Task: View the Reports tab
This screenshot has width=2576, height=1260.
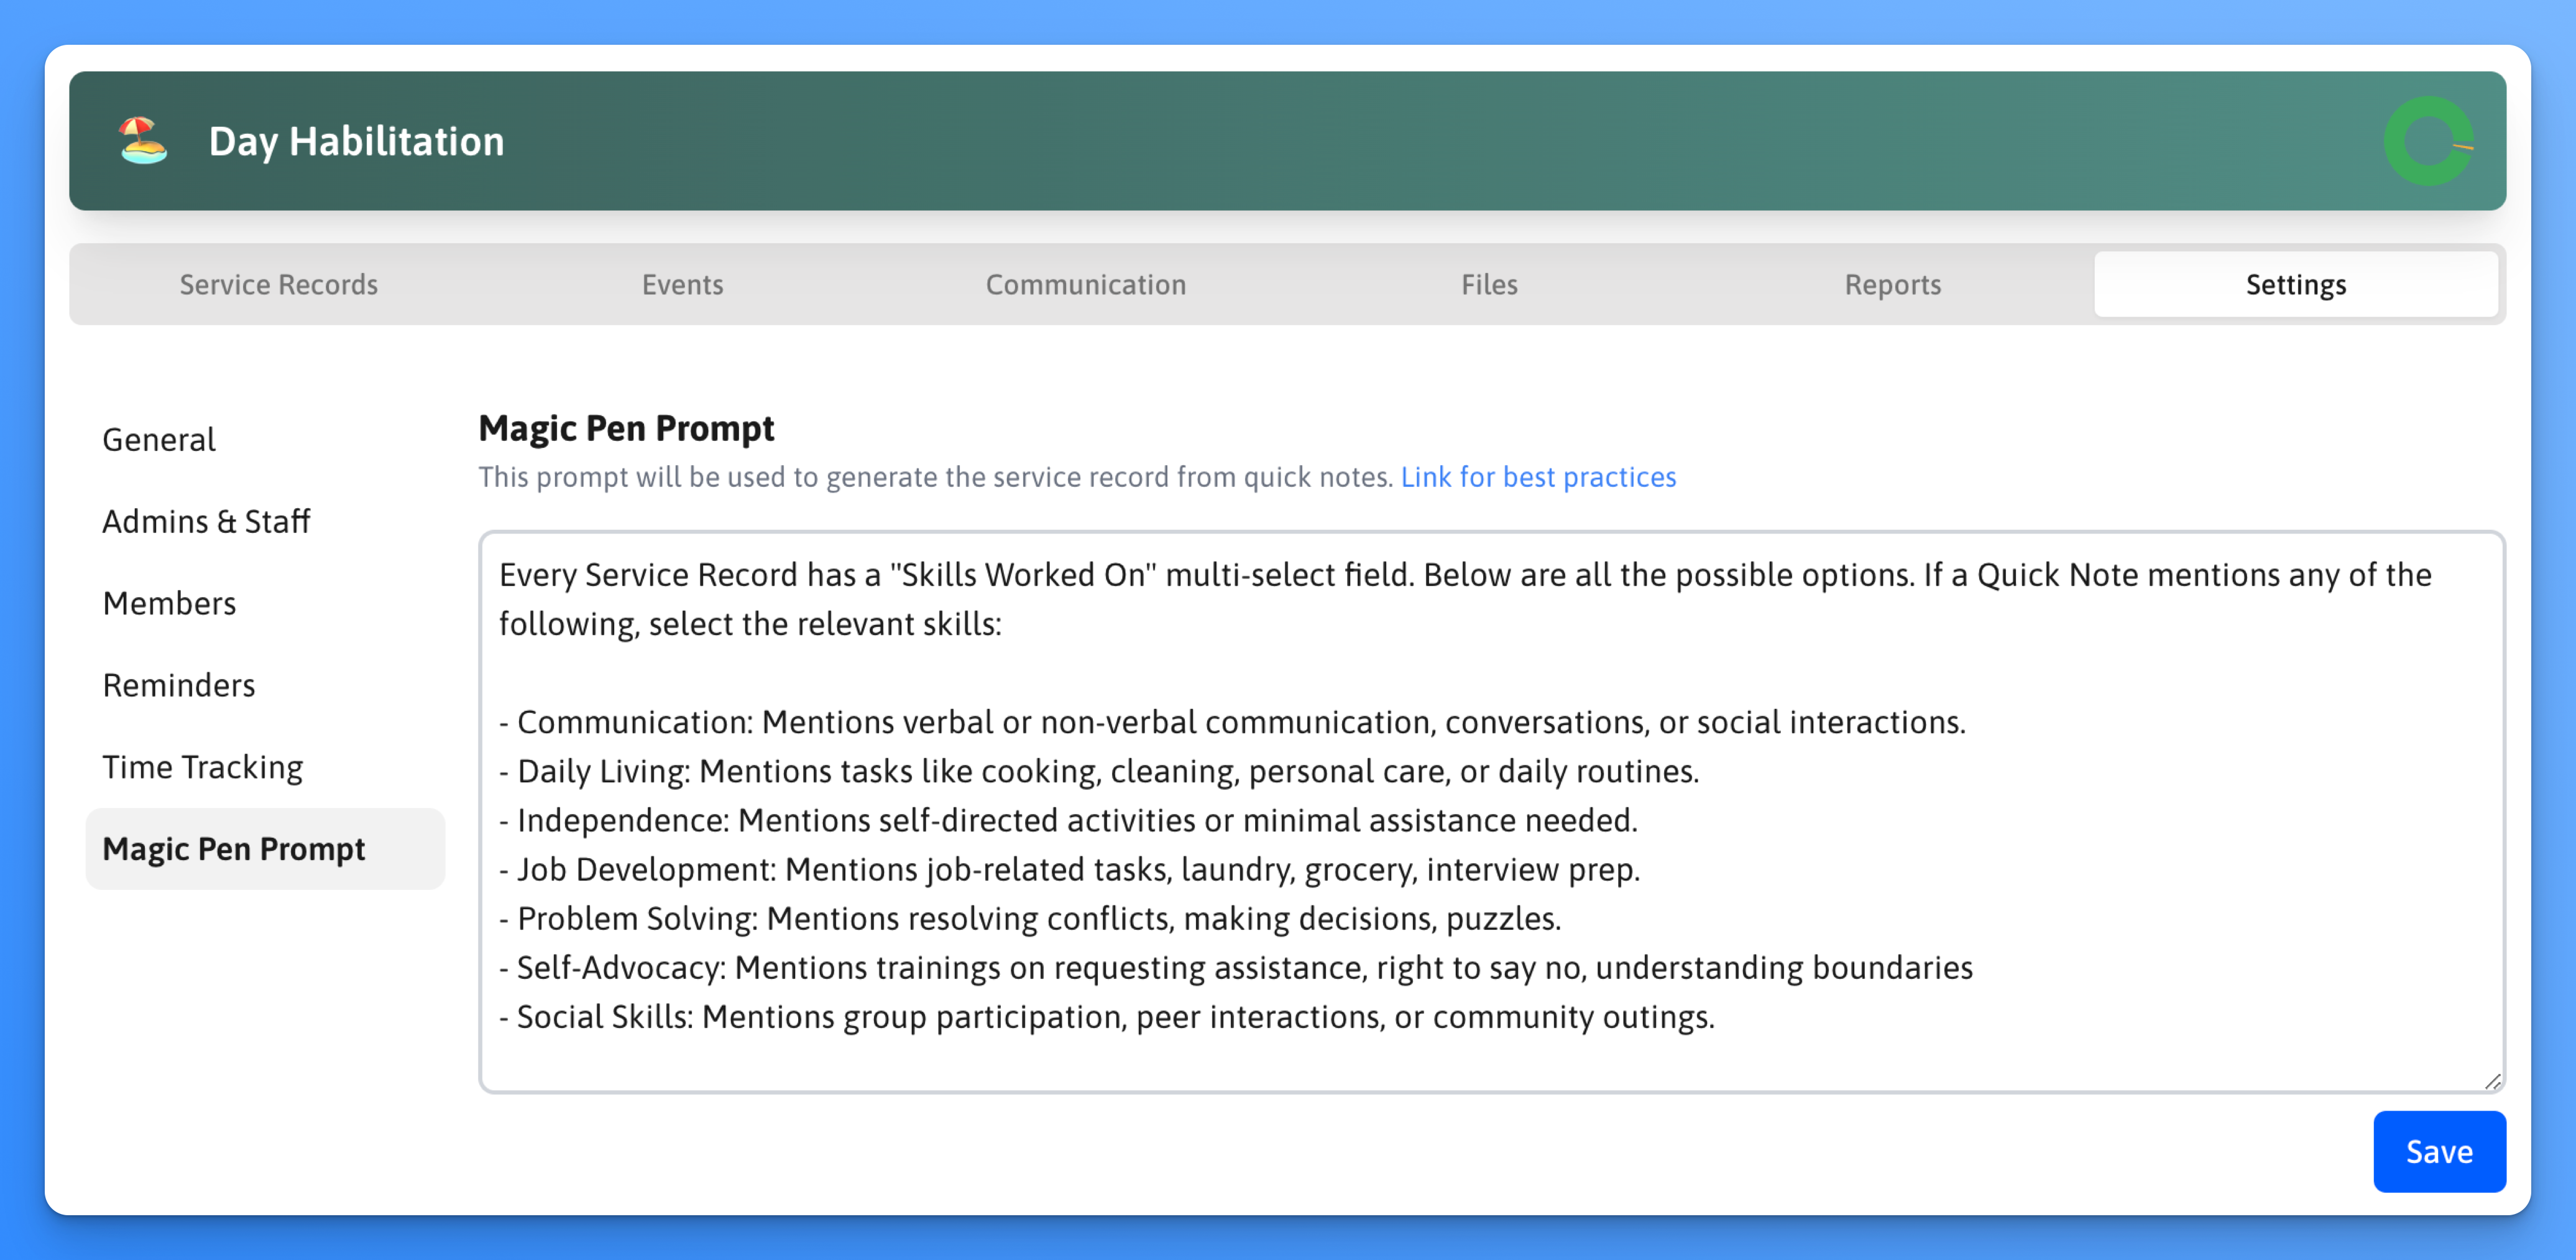Action: coord(1892,285)
